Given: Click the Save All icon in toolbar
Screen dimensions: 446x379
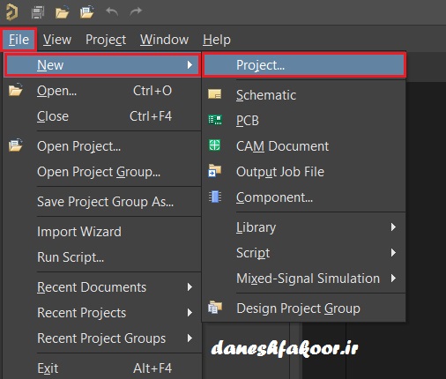Looking at the screenshot, I should (x=37, y=12).
